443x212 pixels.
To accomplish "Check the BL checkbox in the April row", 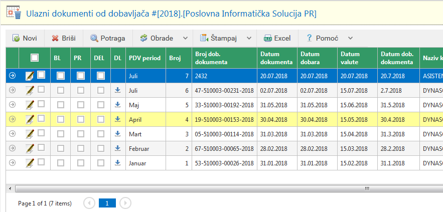I will coord(60,119).
